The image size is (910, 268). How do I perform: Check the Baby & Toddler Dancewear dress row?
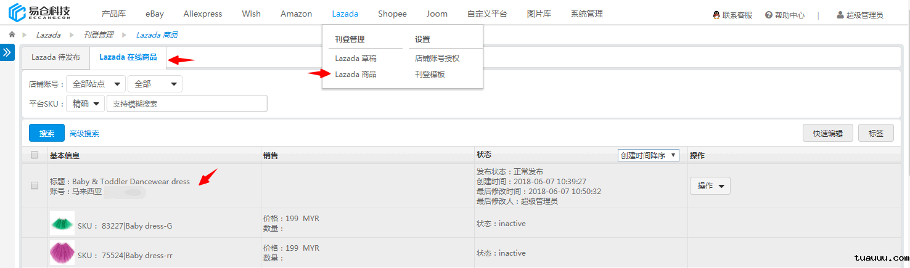click(35, 185)
